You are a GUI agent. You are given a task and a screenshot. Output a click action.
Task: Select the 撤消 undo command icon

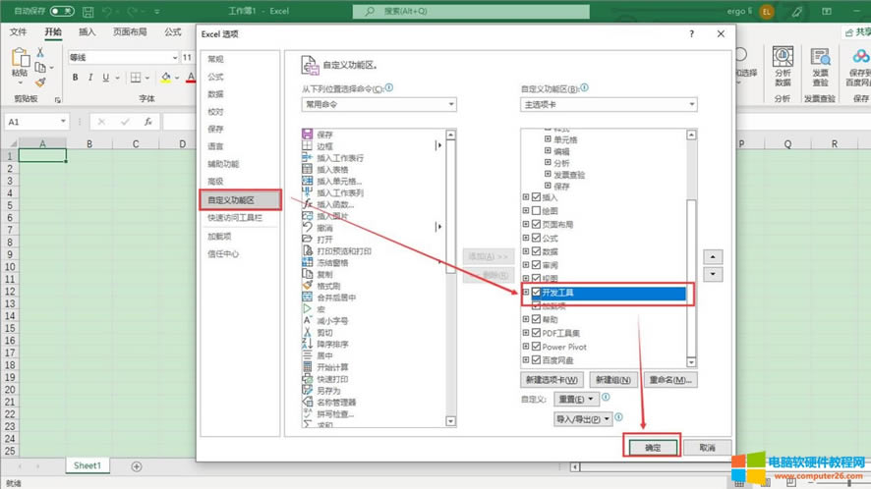[307, 227]
